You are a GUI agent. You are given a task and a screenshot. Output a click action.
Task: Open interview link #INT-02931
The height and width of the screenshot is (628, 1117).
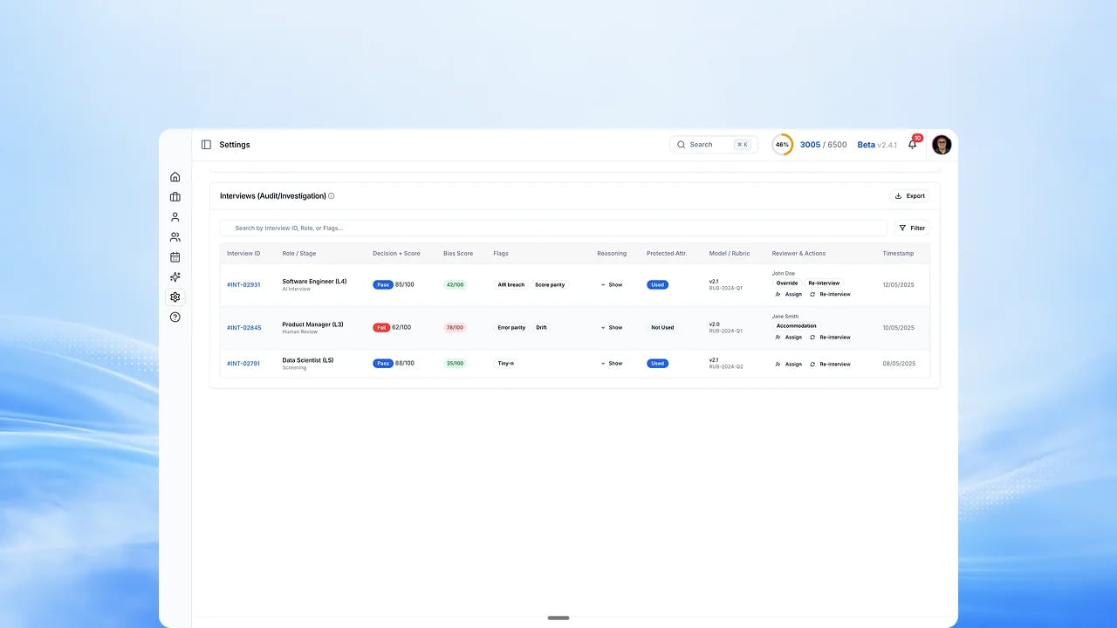click(243, 285)
